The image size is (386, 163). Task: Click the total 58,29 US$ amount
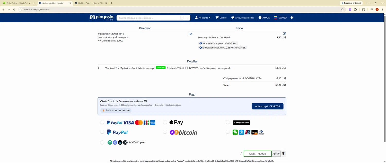tap(280, 85)
